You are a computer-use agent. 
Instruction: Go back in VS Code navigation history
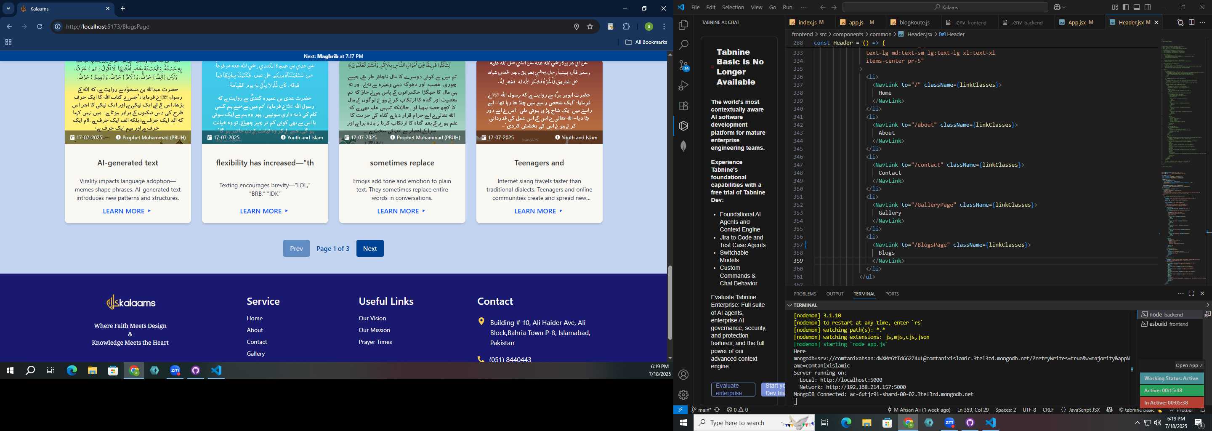tap(822, 8)
